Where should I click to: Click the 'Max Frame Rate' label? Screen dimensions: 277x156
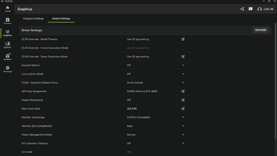tap(31, 109)
